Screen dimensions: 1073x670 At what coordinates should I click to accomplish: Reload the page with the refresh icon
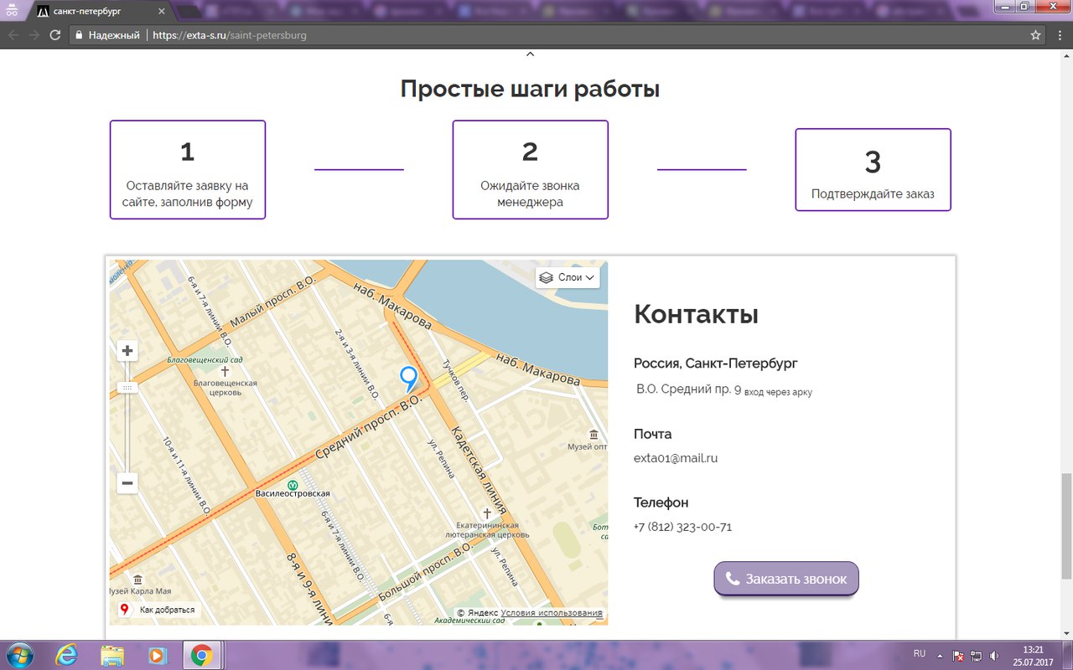(55, 35)
